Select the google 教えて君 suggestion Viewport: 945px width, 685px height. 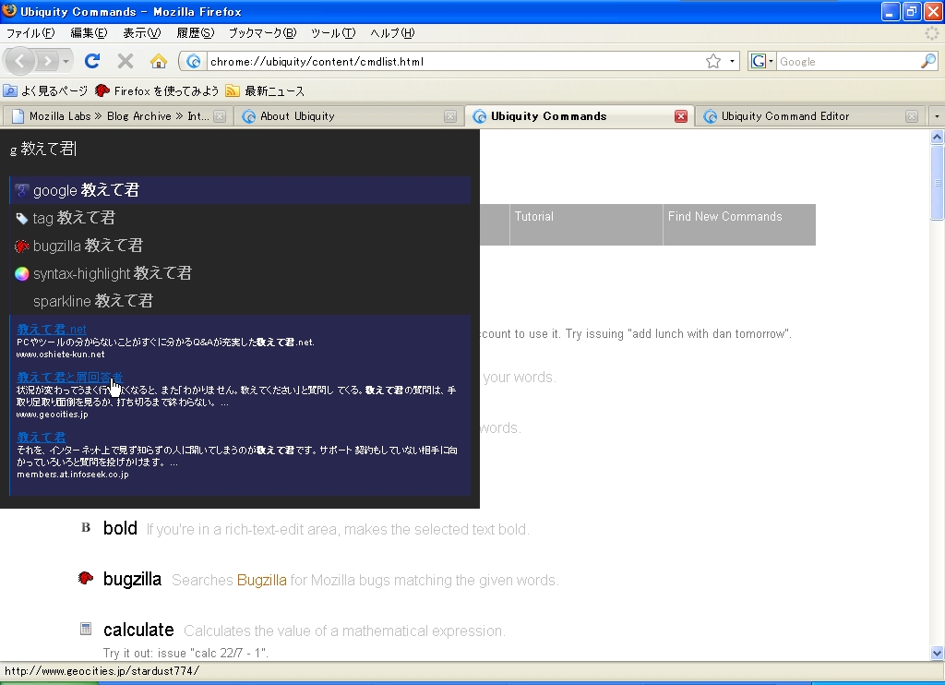point(240,190)
